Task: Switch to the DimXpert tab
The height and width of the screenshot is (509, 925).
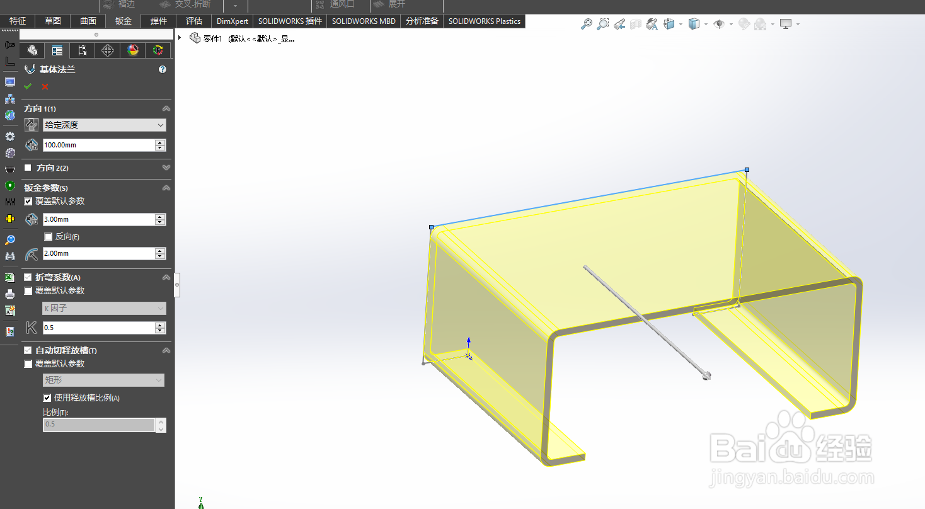Action: click(x=233, y=21)
